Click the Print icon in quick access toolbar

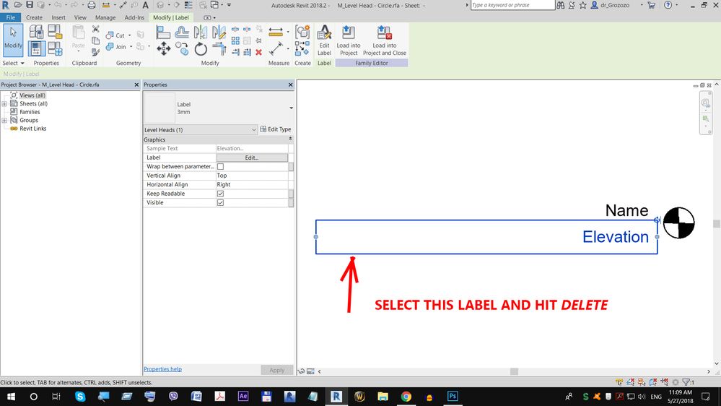pyautogui.click(x=92, y=5)
